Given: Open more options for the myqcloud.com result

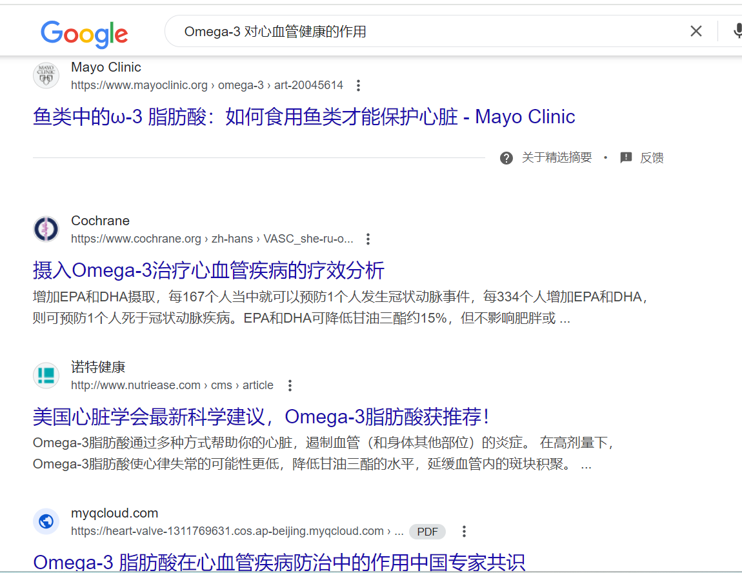Looking at the screenshot, I should point(464,531).
